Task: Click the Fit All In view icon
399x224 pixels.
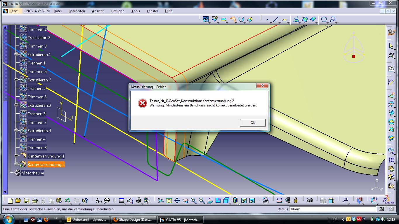Action: [169, 201]
